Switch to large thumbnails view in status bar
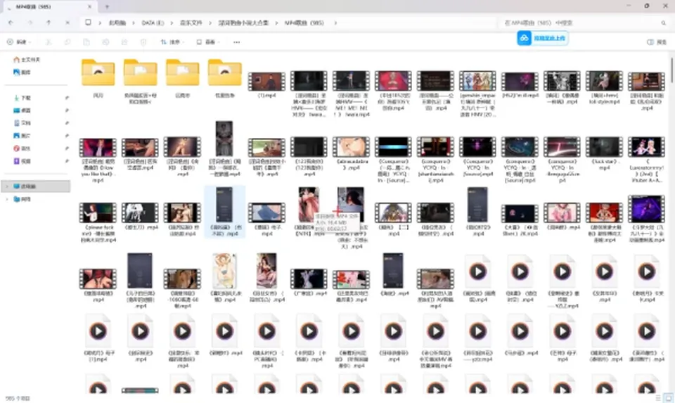The width and height of the screenshot is (675, 403). click(668, 398)
